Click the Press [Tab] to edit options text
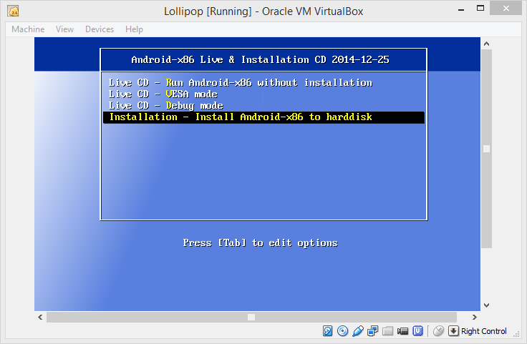This screenshot has width=527, height=344. 261,242
